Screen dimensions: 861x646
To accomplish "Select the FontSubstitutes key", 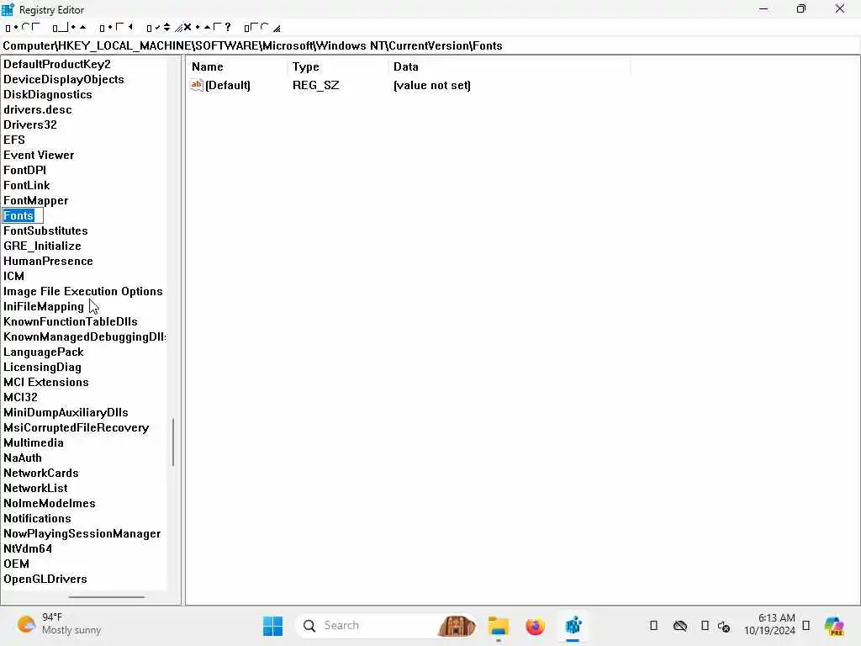I will [45, 230].
